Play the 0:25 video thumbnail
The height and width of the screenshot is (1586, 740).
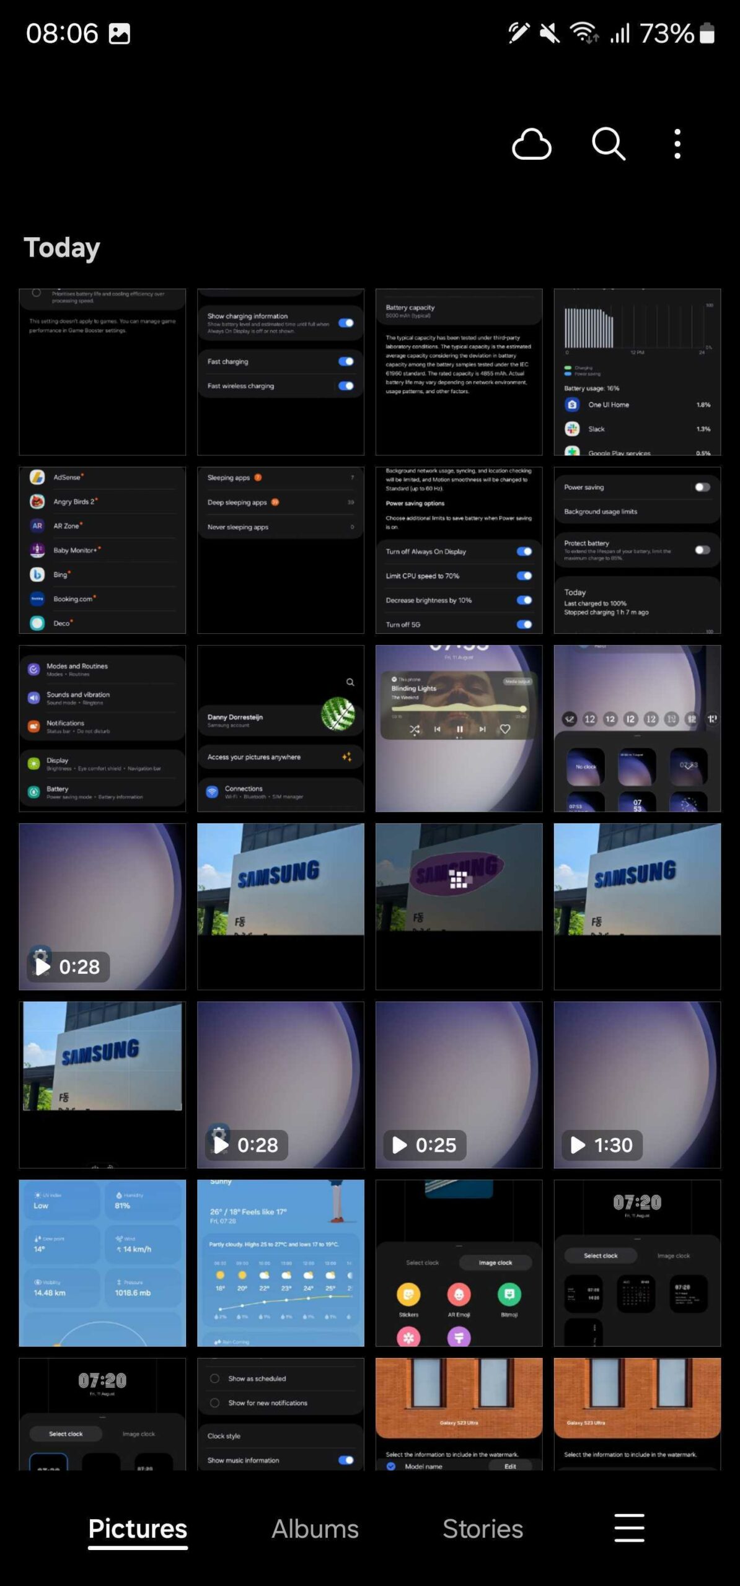459,1084
